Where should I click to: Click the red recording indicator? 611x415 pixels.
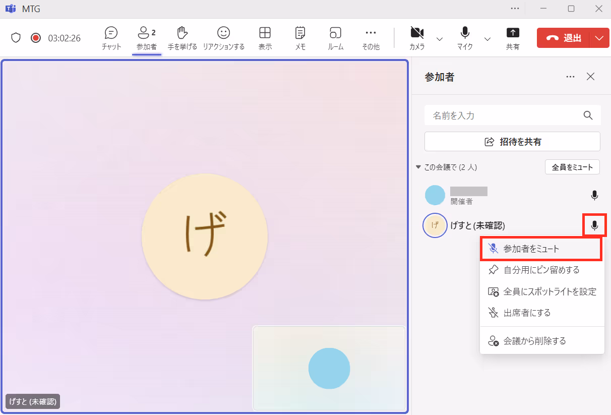click(35, 38)
